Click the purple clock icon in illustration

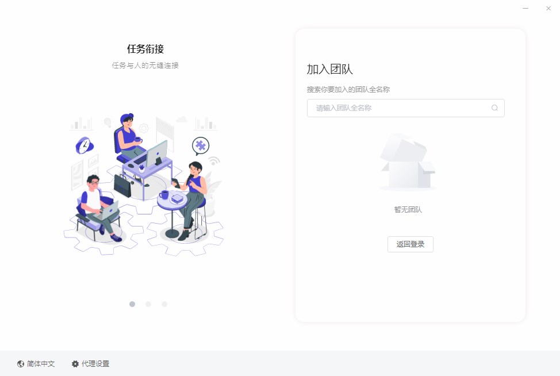tap(85, 145)
